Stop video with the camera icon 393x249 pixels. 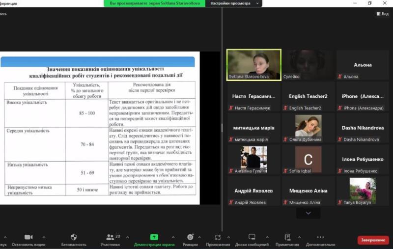[x=28, y=237]
